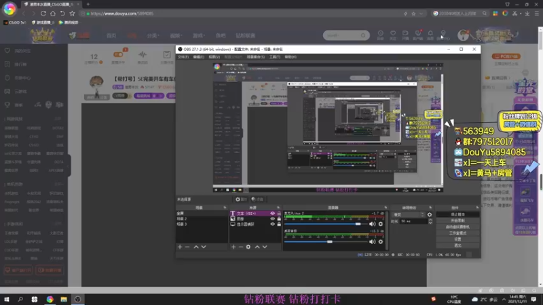Open OBS Tools menu
543x305 pixels.
tap(275, 57)
